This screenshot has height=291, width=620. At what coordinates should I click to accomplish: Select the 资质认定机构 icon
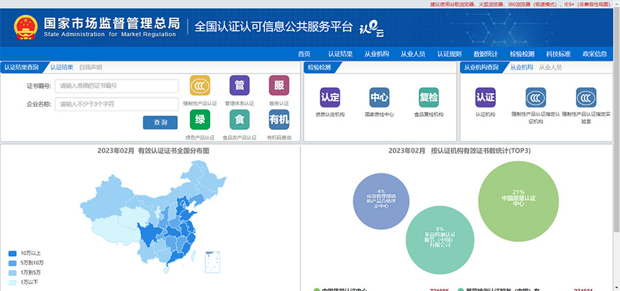tap(330, 97)
